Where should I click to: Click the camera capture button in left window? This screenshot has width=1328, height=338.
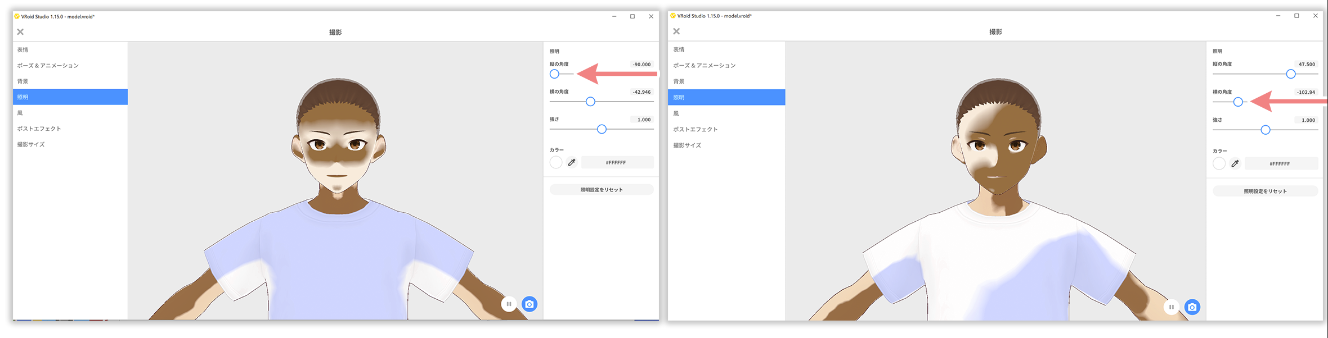529,304
